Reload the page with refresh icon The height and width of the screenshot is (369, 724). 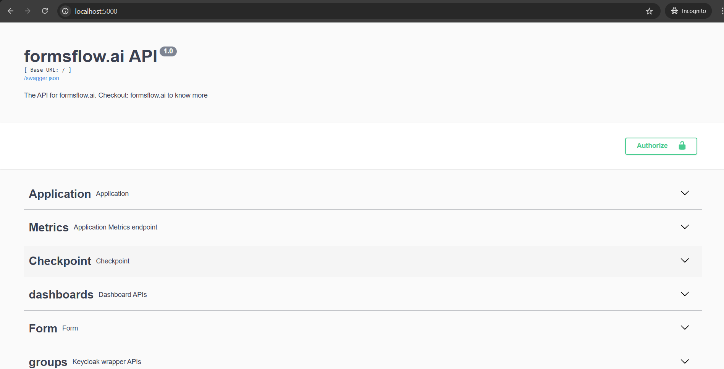pyautogui.click(x=45, y=11)
